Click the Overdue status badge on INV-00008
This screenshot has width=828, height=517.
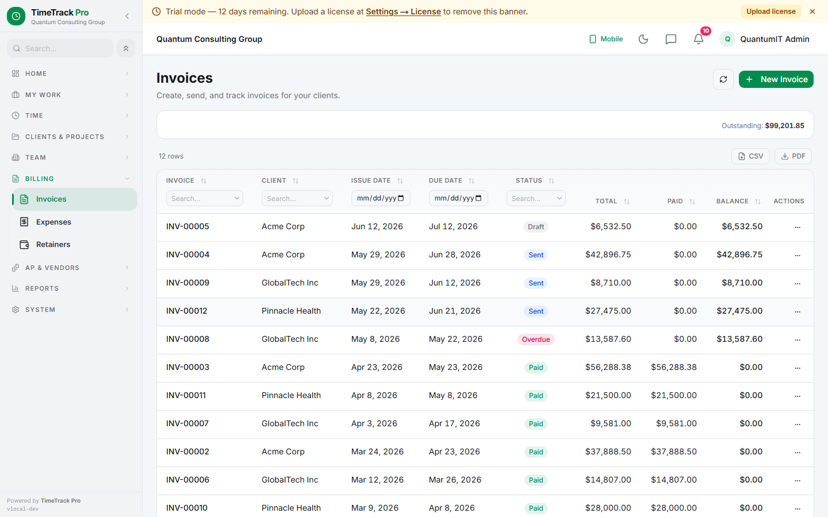[536, 339]
